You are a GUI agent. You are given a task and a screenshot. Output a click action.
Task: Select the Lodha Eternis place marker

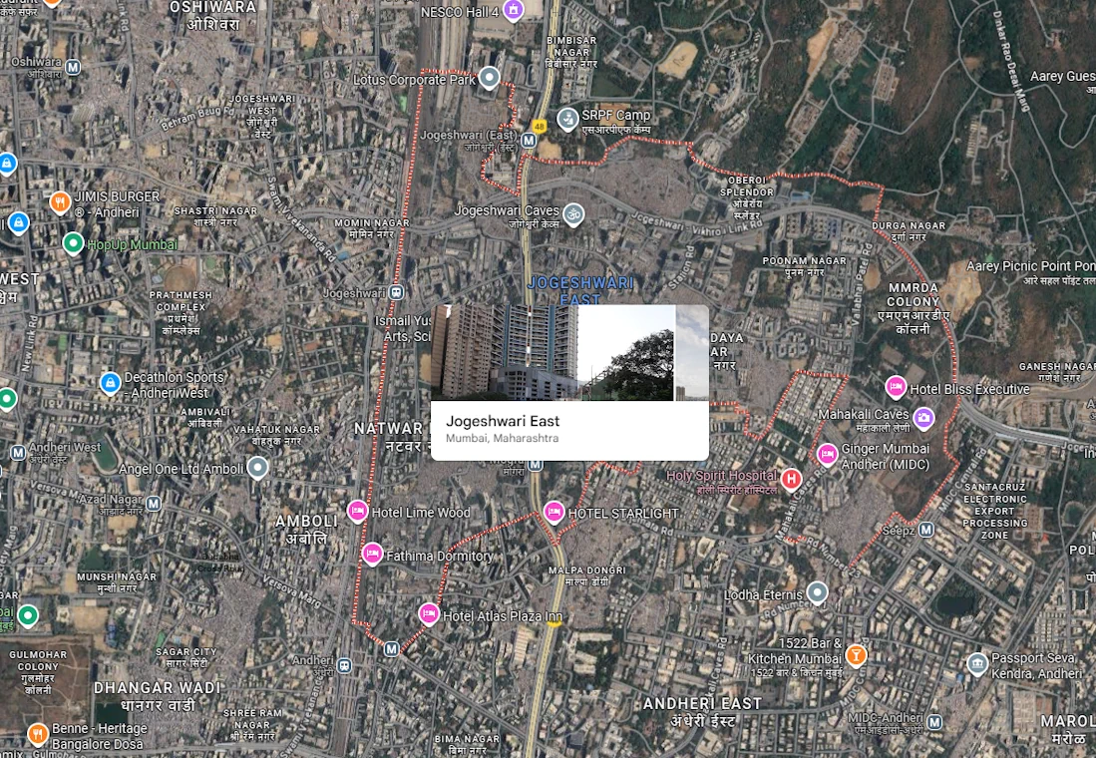pos(817,593)
